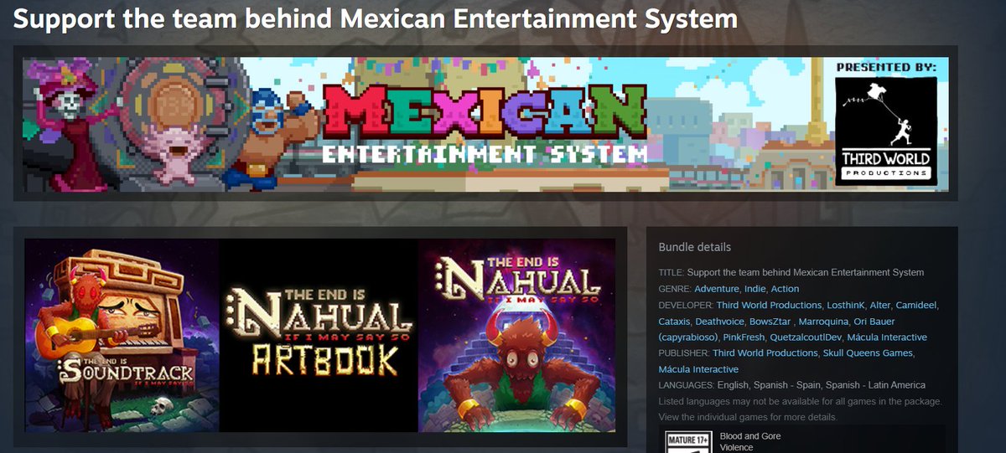The width and height of the screenshot is (1006, 453).
Task: Open developer BowsZtar link
Action: coord(770,322)
